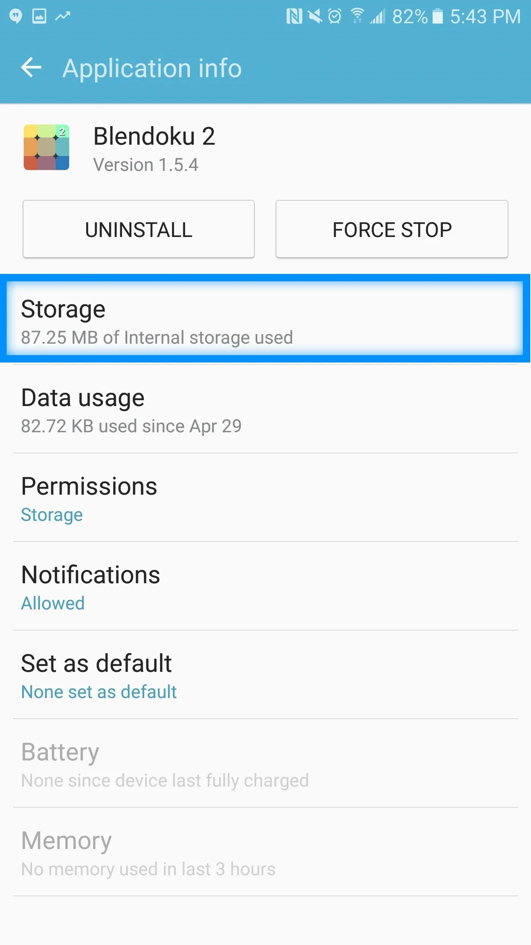The image size is (531, 945).
Task: Tap the Memory usage entry
Action: click(x=265, y=852)
